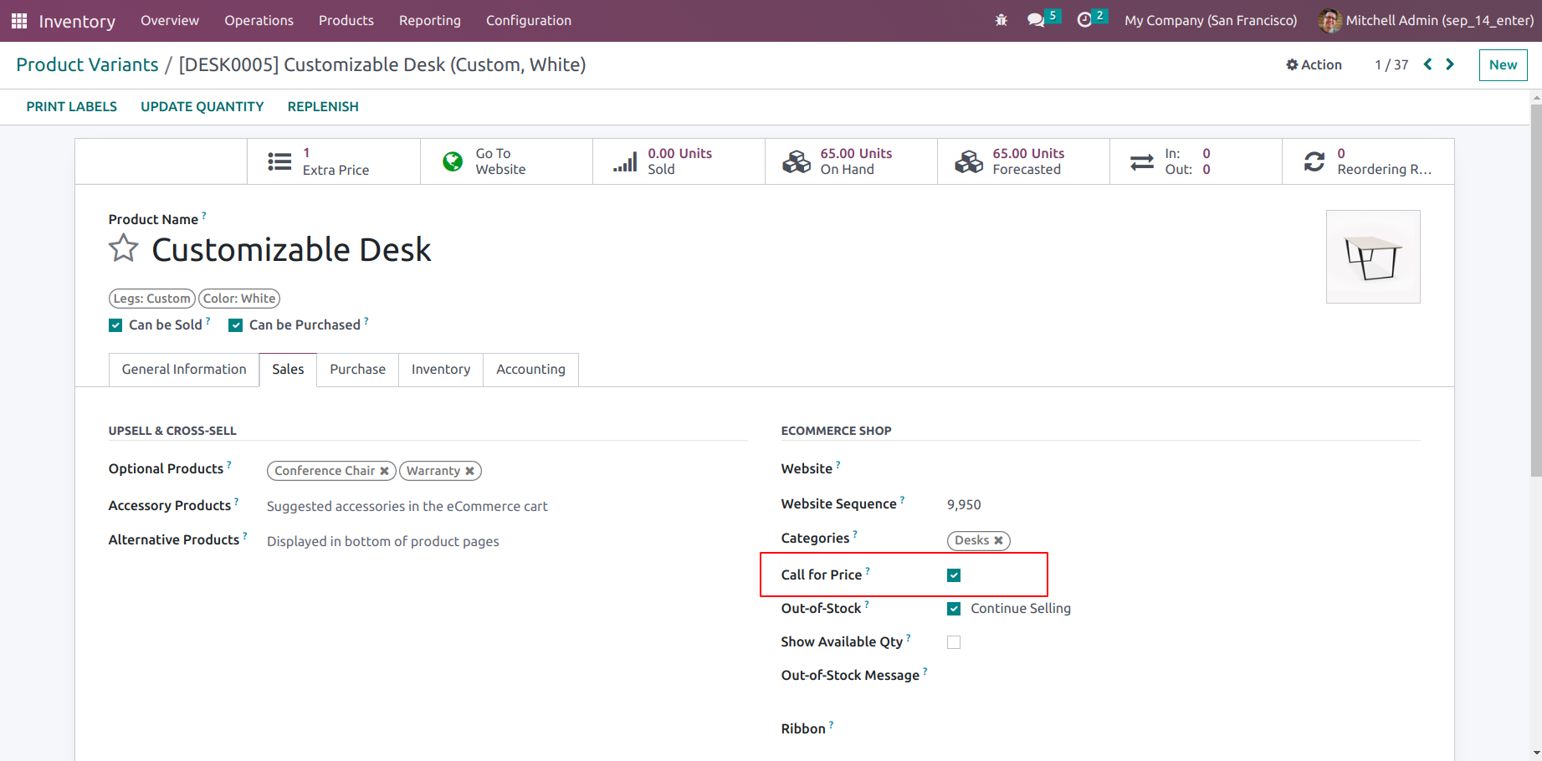Open the General Information tab
The image size is (1542, 761).
click(184, 370)
